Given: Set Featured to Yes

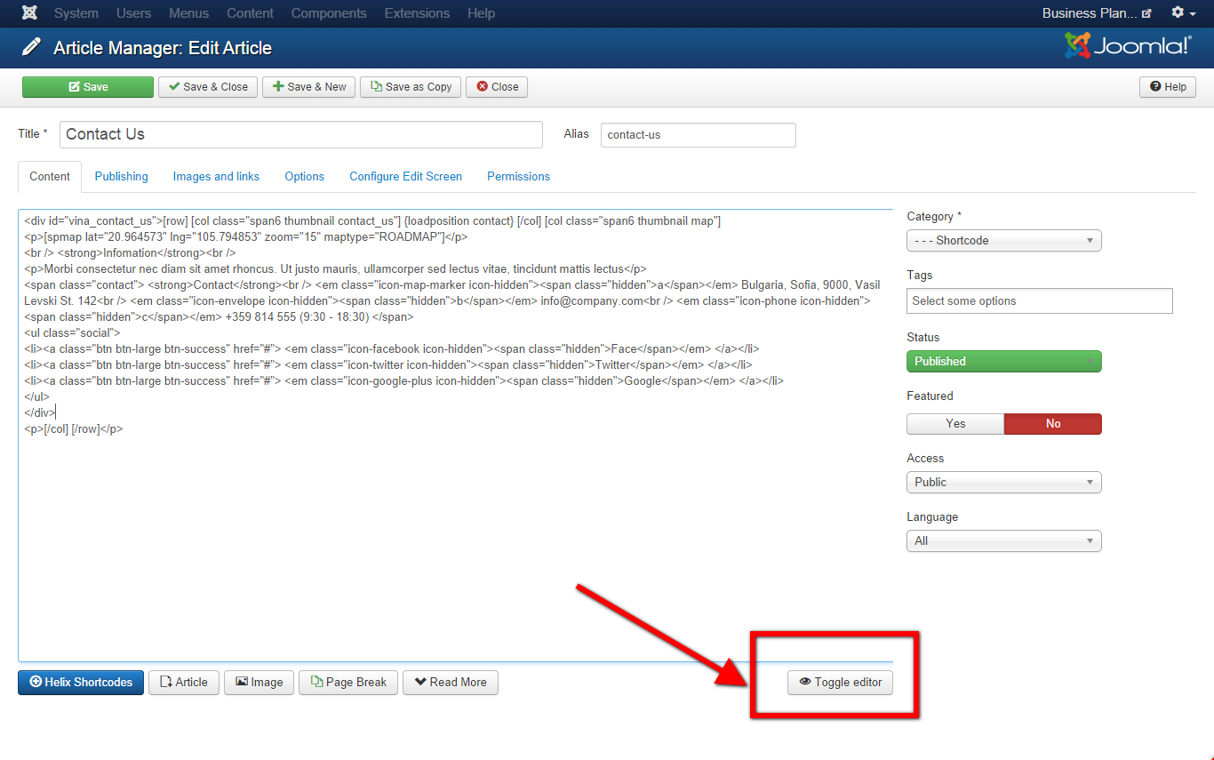Looking at the screenshot, I should tap(955, 424).
